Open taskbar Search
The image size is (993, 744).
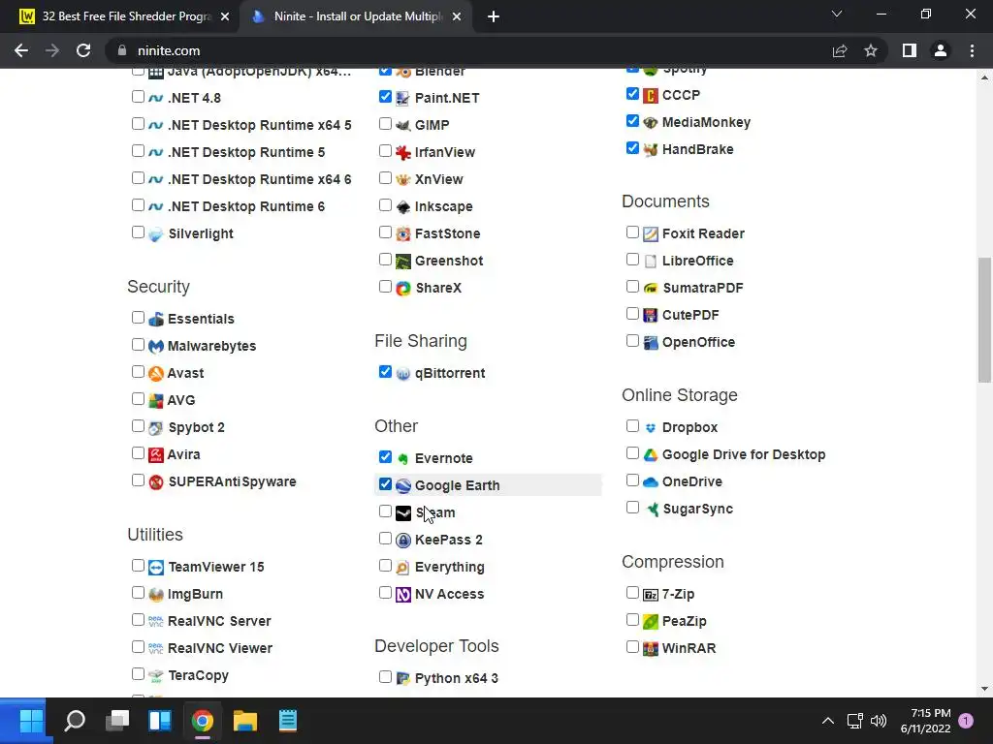[x=75, y=721]
